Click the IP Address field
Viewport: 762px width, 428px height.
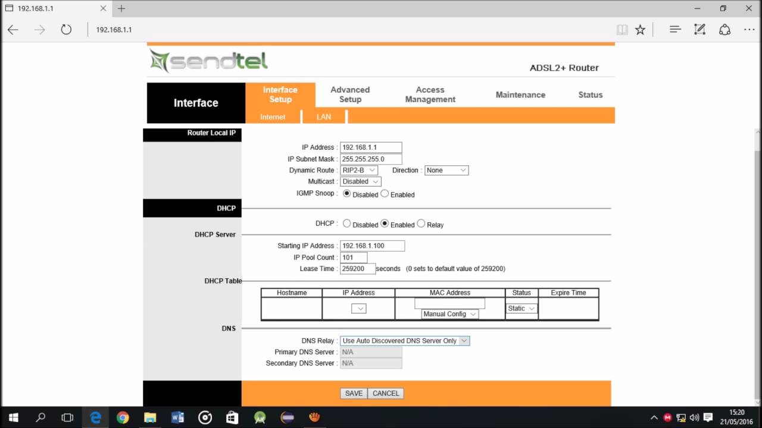(371, 147)
